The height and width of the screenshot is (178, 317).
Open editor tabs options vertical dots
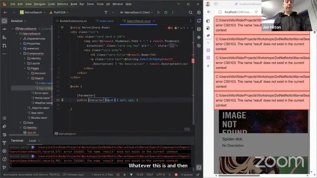190,21
